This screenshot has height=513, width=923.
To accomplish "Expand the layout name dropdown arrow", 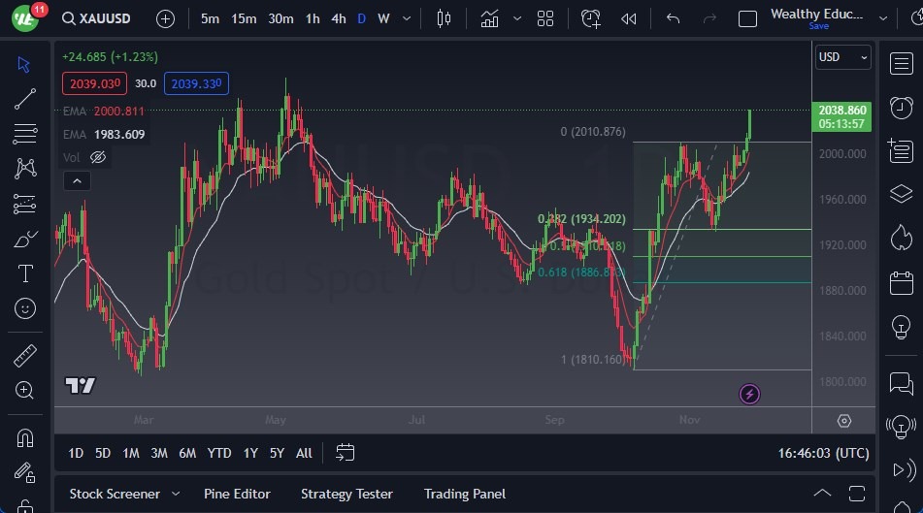I will [883, 18].
